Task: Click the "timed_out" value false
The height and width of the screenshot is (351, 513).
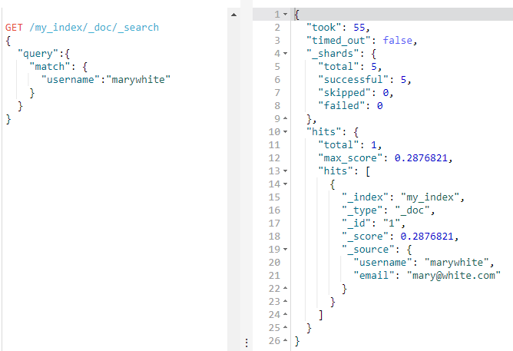Action: 398,41
